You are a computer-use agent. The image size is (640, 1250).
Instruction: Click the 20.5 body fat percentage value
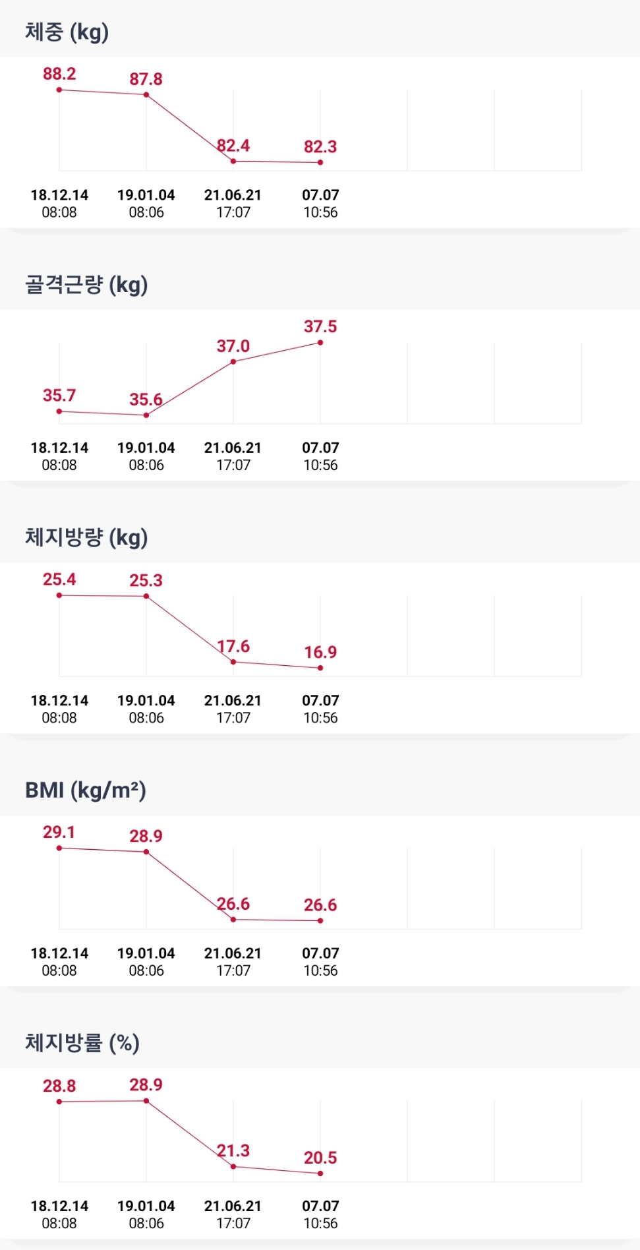click(x=320, y=1158)
